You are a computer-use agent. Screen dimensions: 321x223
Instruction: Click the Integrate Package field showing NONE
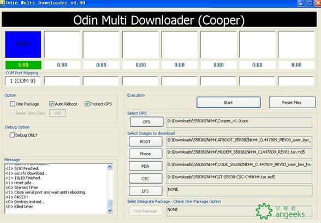tap(239, 211)
